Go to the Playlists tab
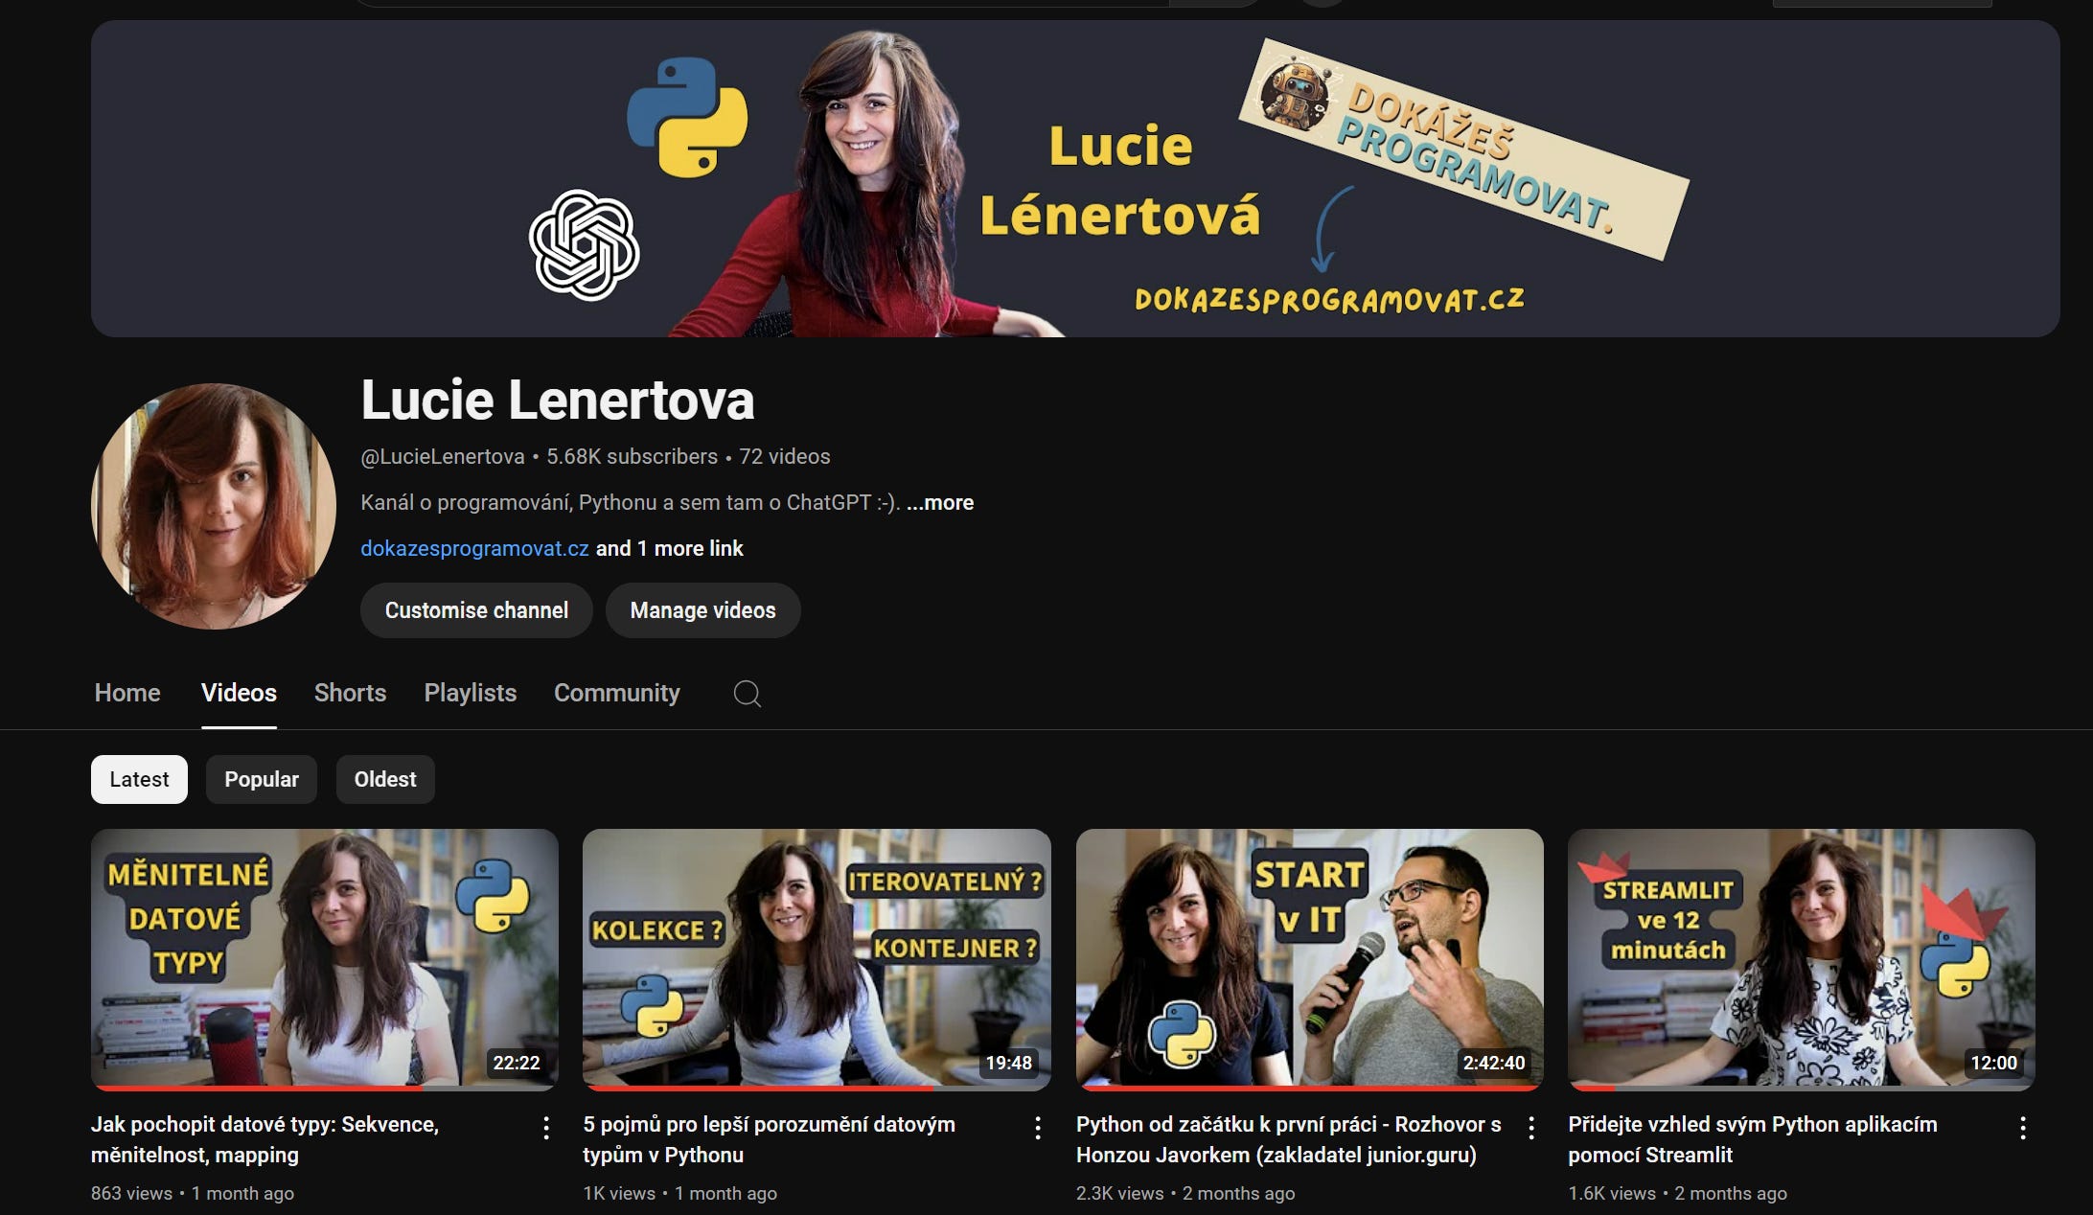This screenshot has width=2093, height=1215. click(x=470, y=693)
